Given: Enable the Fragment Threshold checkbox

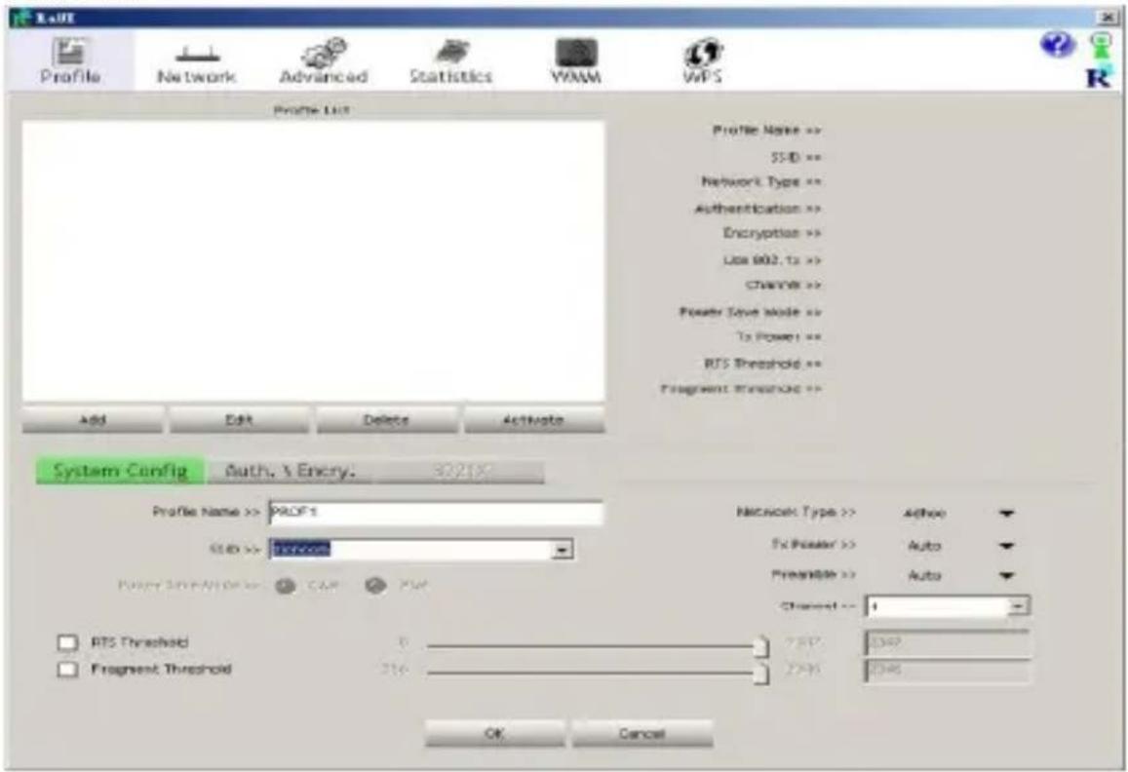Looking at the screenshot, I should click(x=67, y=670).
